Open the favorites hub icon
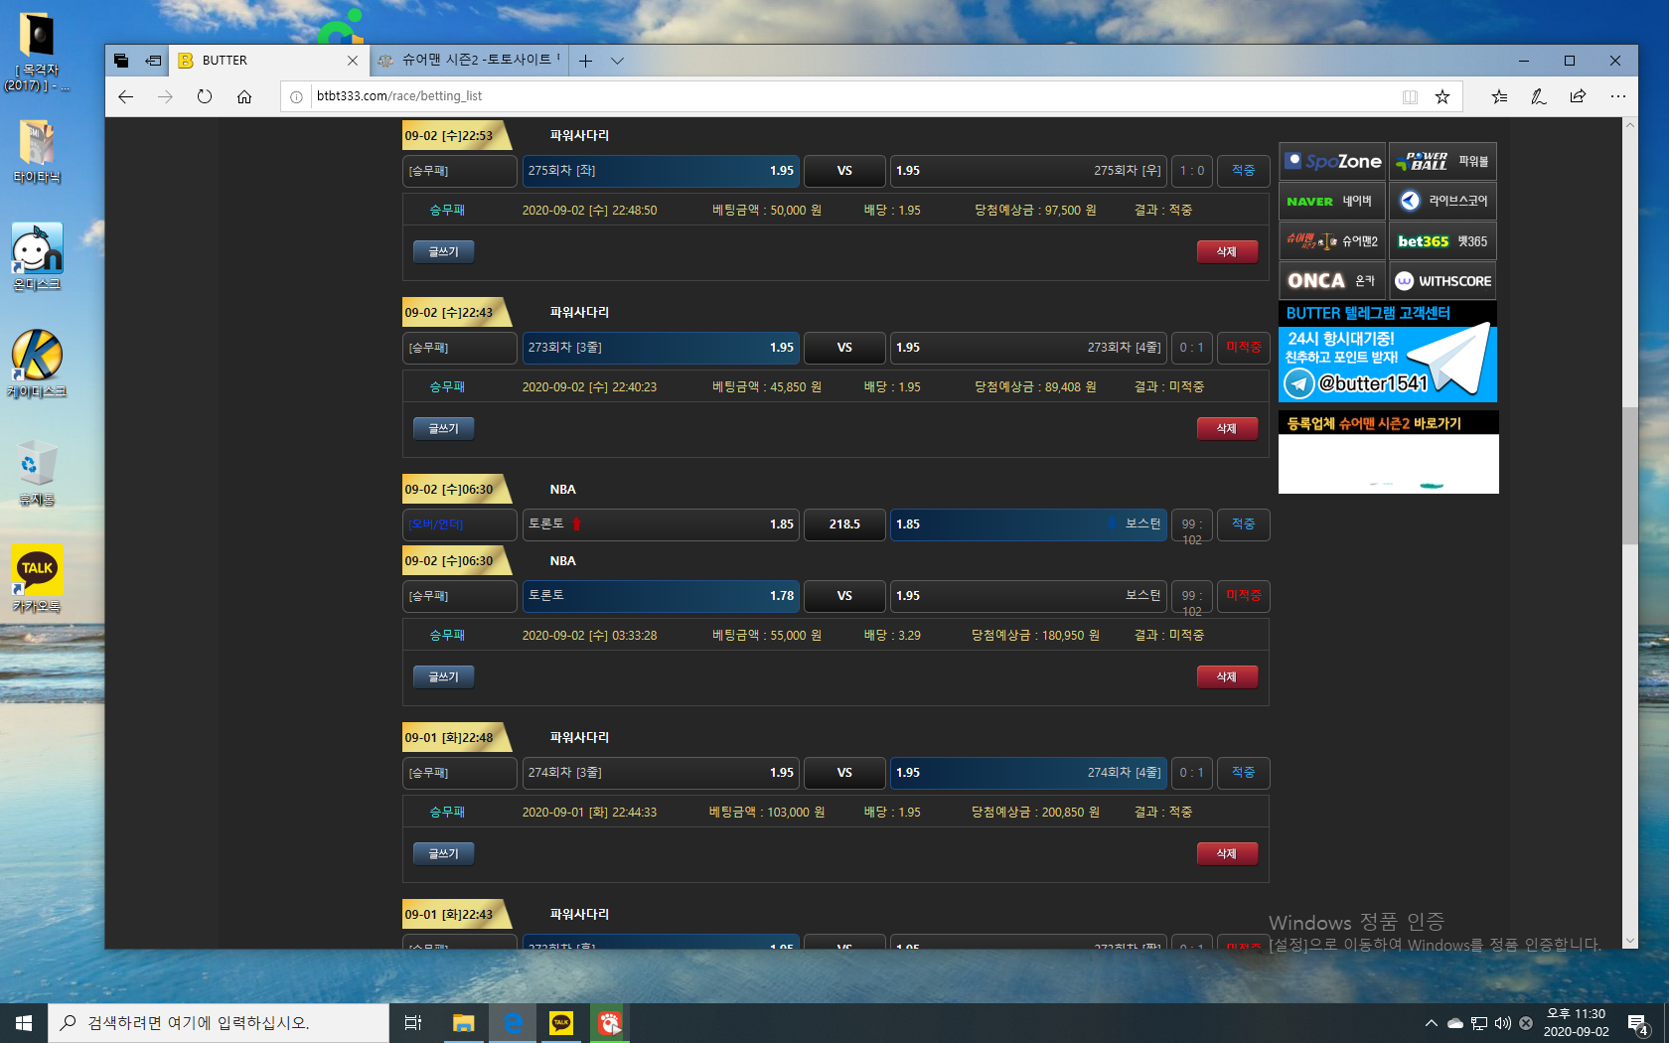 click(x=1499, y=96)
